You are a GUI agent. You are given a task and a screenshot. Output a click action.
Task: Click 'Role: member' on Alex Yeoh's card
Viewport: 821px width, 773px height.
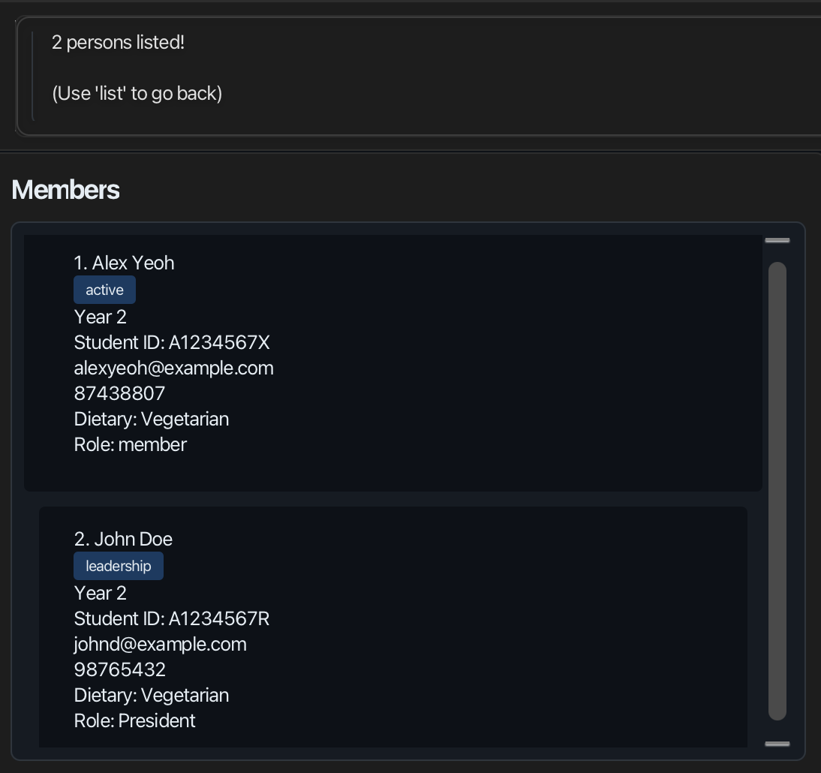[x=131, y=444]
